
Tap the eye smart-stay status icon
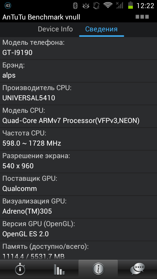[x=86, y=6]
